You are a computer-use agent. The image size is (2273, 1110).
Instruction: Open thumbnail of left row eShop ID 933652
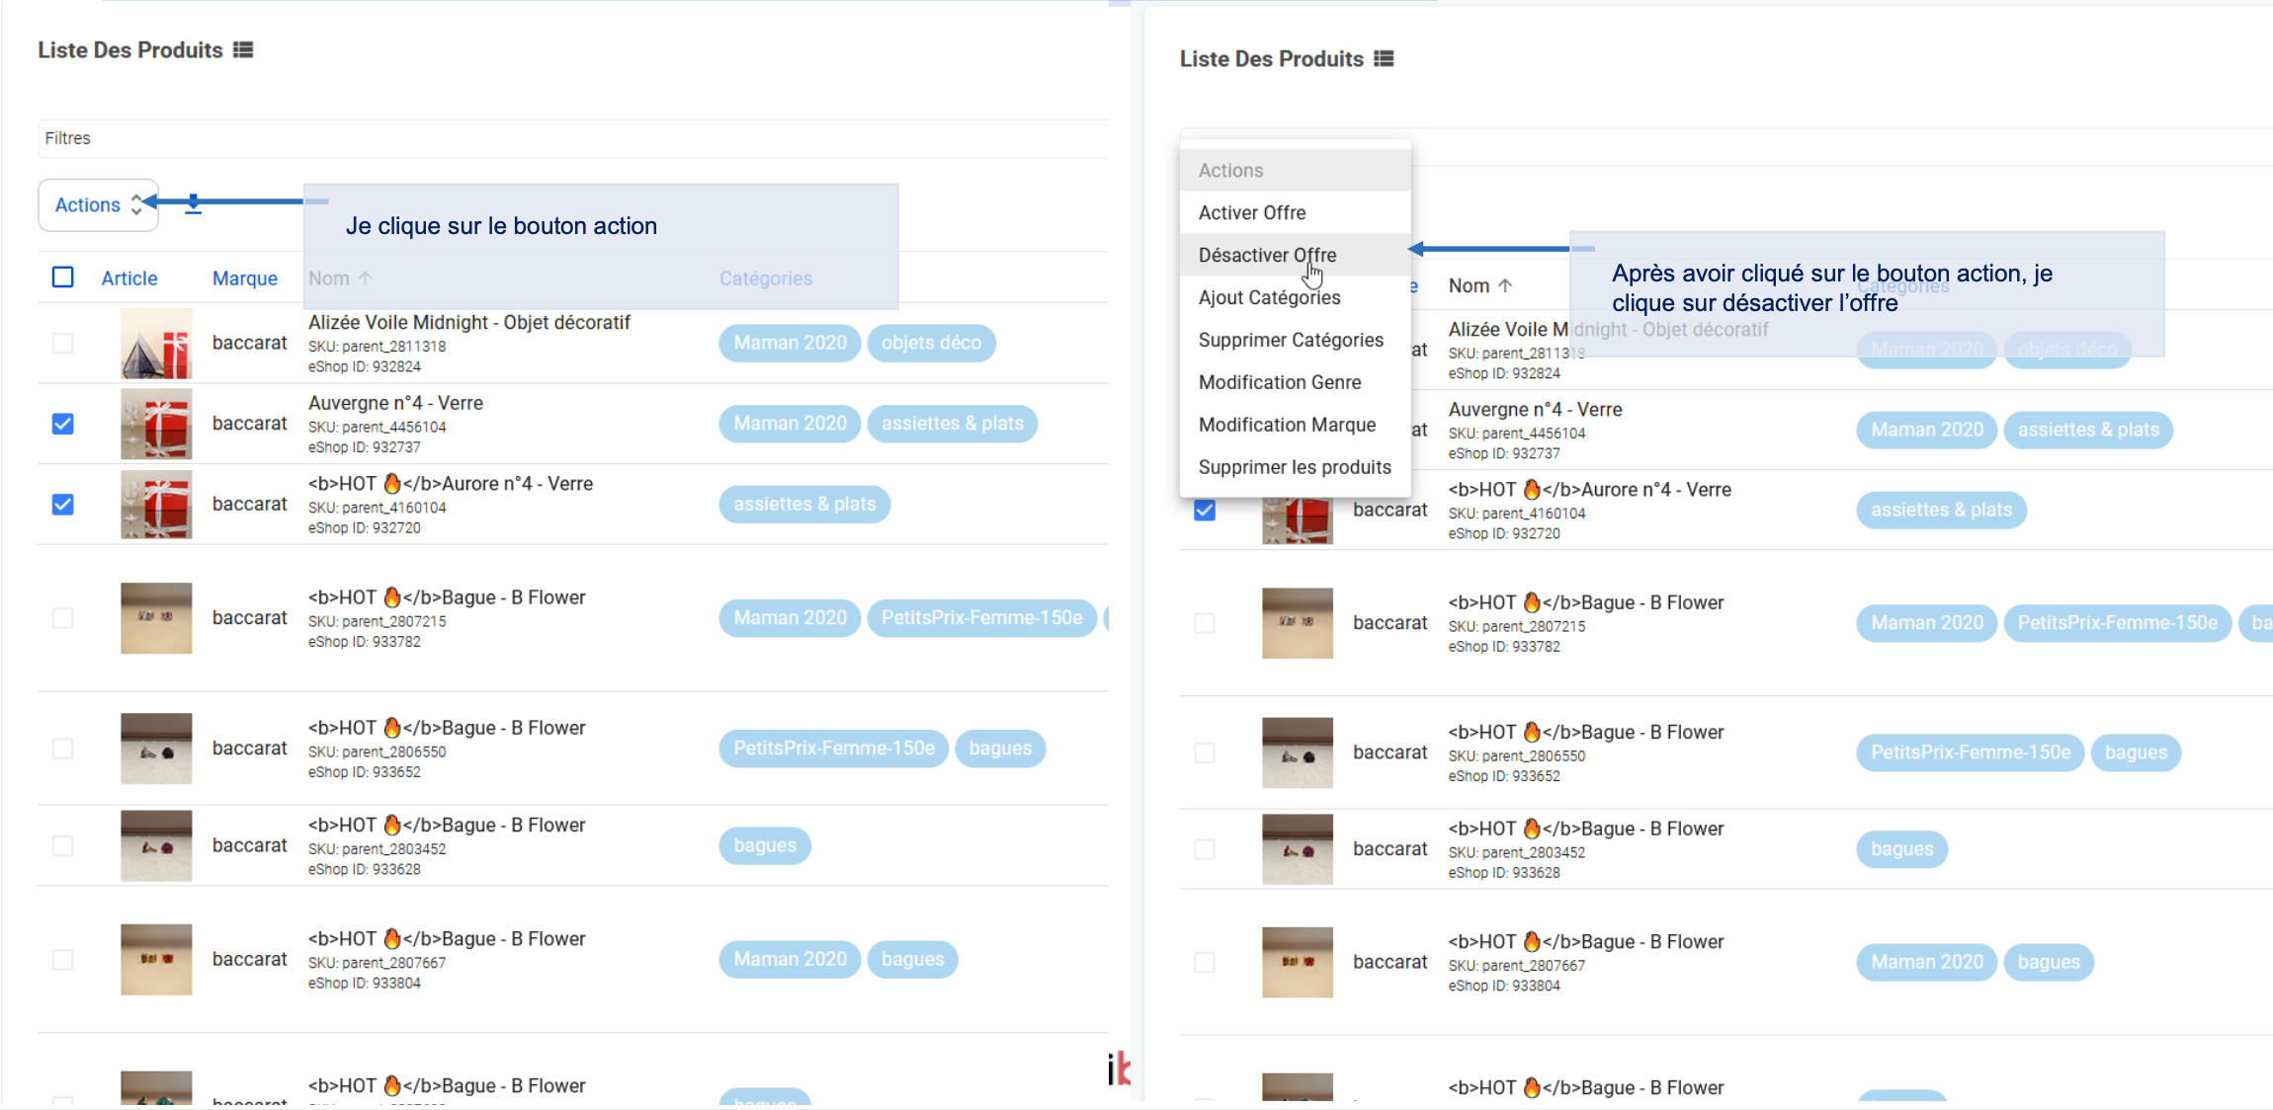point(156,749)
